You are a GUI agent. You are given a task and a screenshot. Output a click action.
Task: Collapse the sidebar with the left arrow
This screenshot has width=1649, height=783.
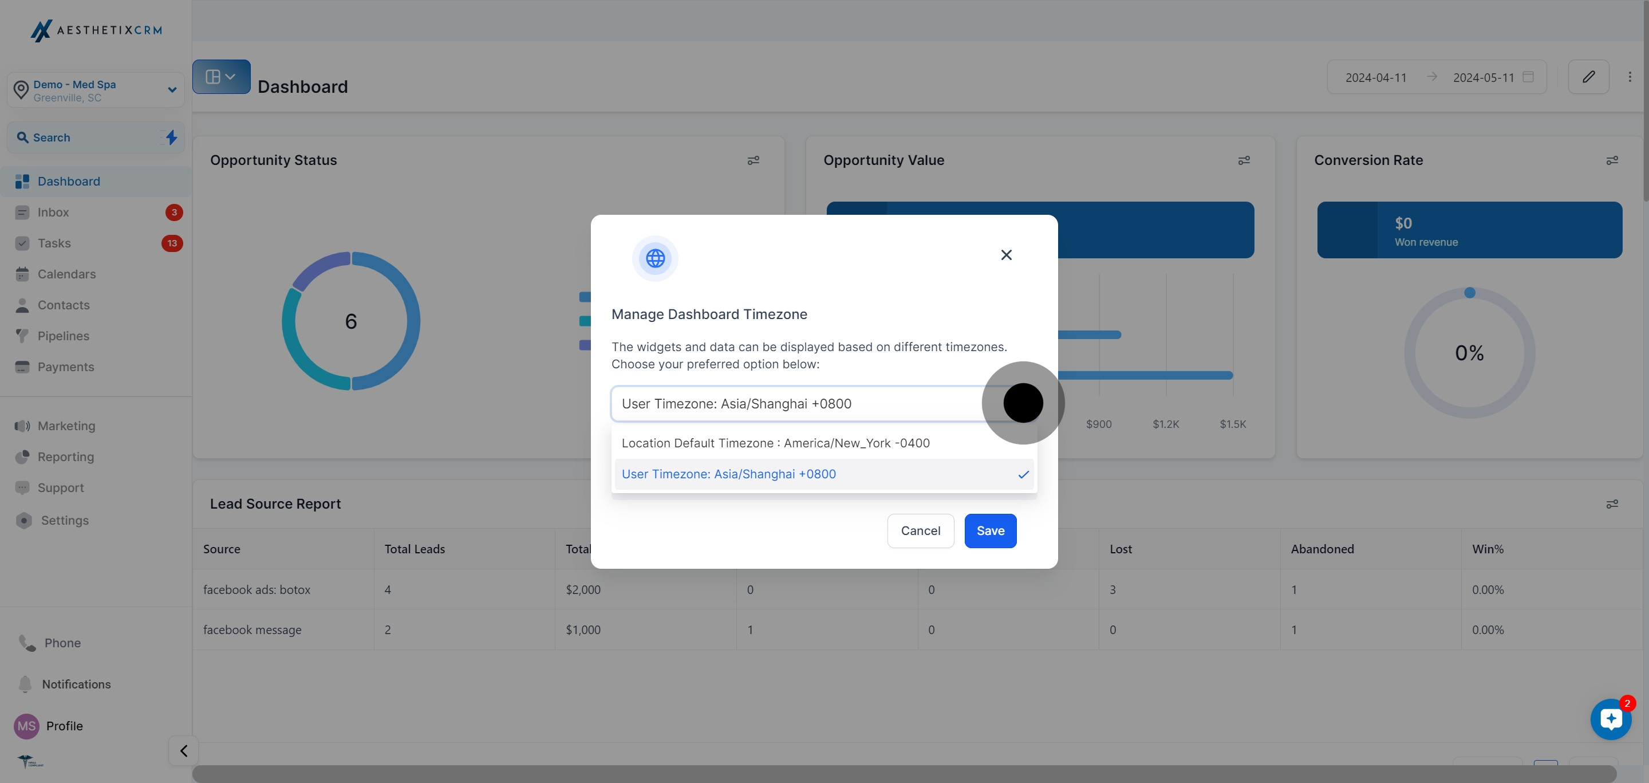pyautogui.click(x=184, y=750)
